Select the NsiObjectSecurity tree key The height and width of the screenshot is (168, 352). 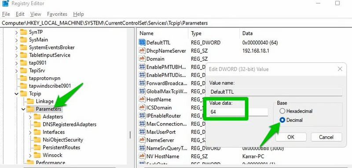coord(63,140)
